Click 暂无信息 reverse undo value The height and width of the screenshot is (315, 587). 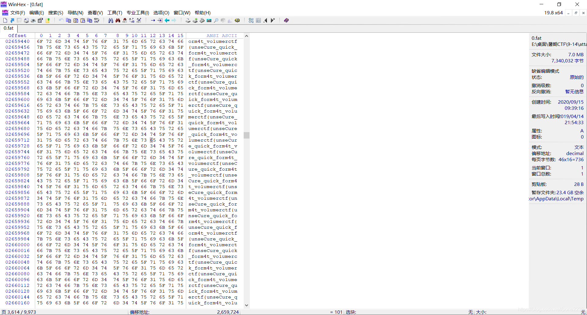pos(574,92)
